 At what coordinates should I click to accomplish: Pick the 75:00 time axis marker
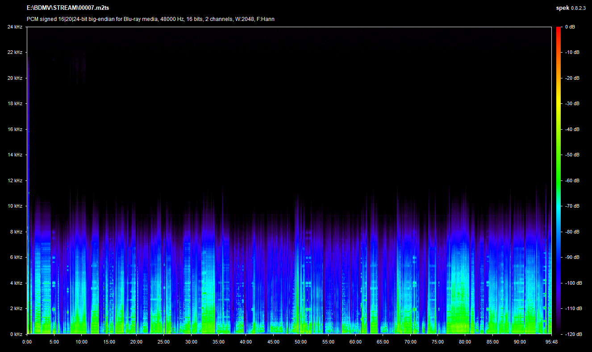tap(438, 342)
